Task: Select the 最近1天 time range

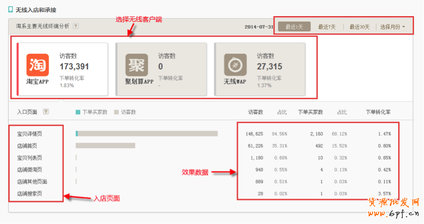Action: [x=294, y=27]
